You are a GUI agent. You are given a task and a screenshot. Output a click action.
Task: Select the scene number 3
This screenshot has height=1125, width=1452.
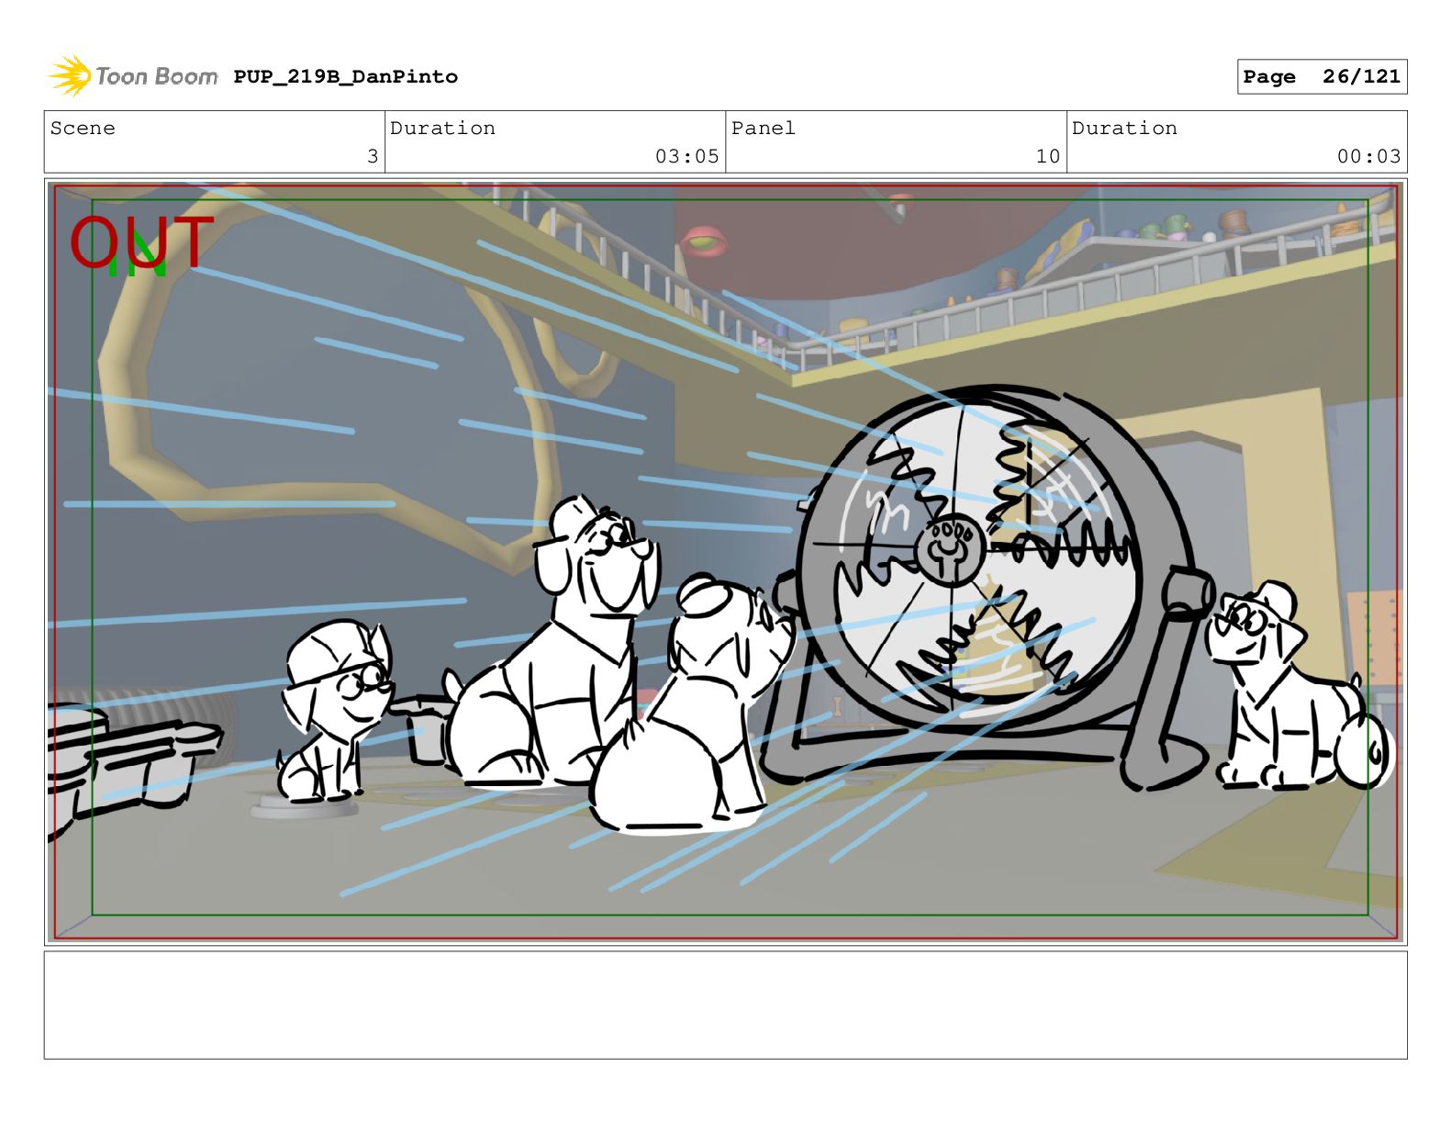pos(373,156)
